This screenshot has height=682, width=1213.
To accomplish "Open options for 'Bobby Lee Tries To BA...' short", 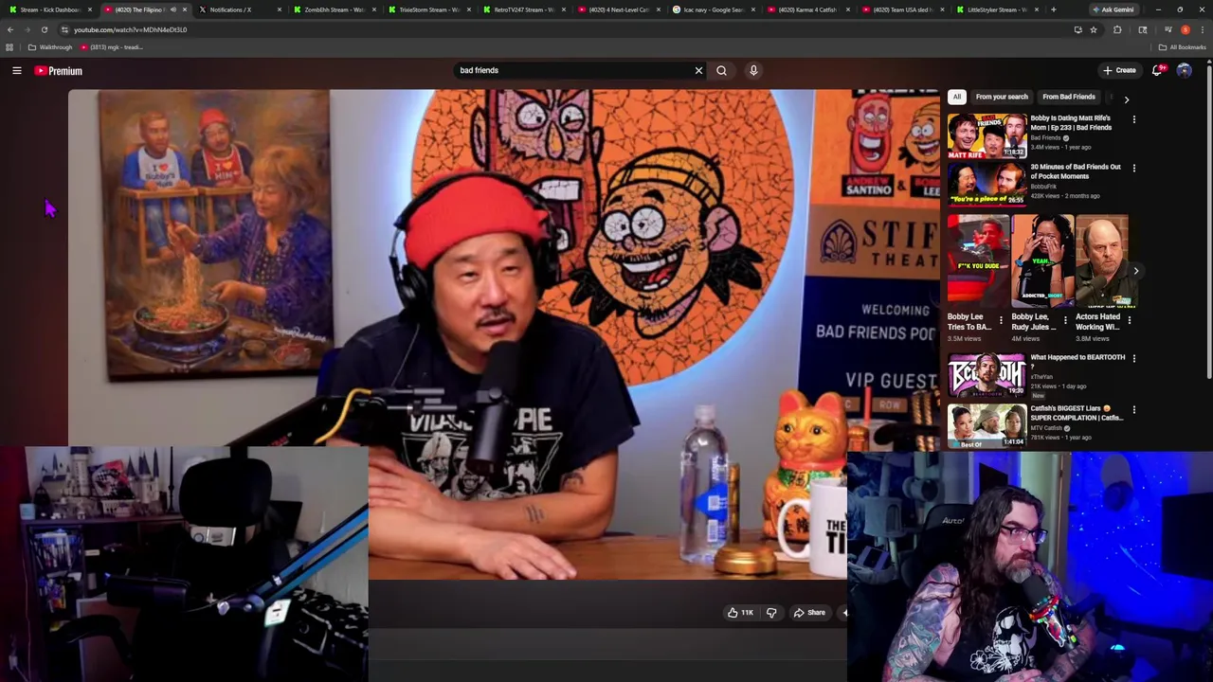I will 1001,320.
